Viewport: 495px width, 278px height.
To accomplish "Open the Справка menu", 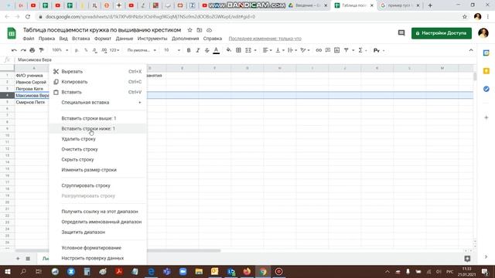I will coord(213,39).
